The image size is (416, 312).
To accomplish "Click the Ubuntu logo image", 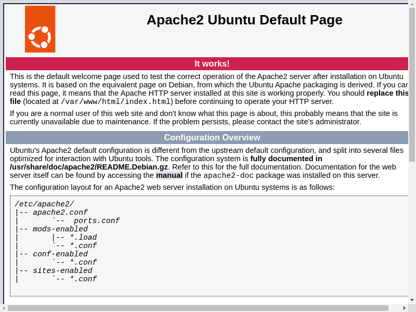I will (x=40, y=29).
